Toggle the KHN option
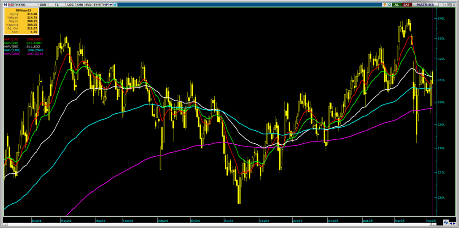This screenshot has width=459, height=228. pyautogui.click(x=80, y=4)
